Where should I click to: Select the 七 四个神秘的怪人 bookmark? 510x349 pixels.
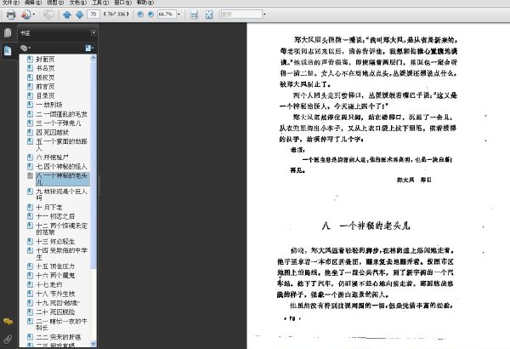click(x=61, y=167)
